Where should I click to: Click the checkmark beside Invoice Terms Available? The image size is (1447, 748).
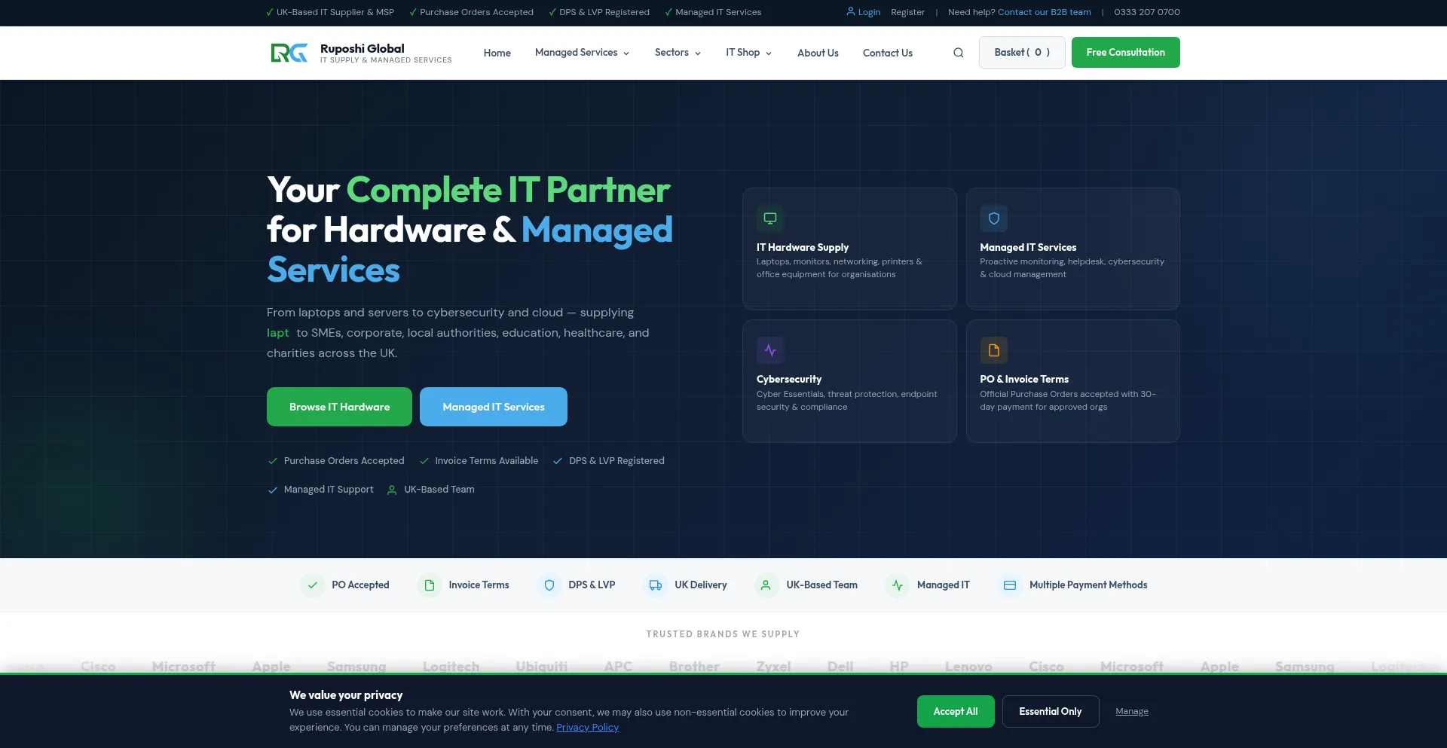pyautogui.click(x=424, y=461)
